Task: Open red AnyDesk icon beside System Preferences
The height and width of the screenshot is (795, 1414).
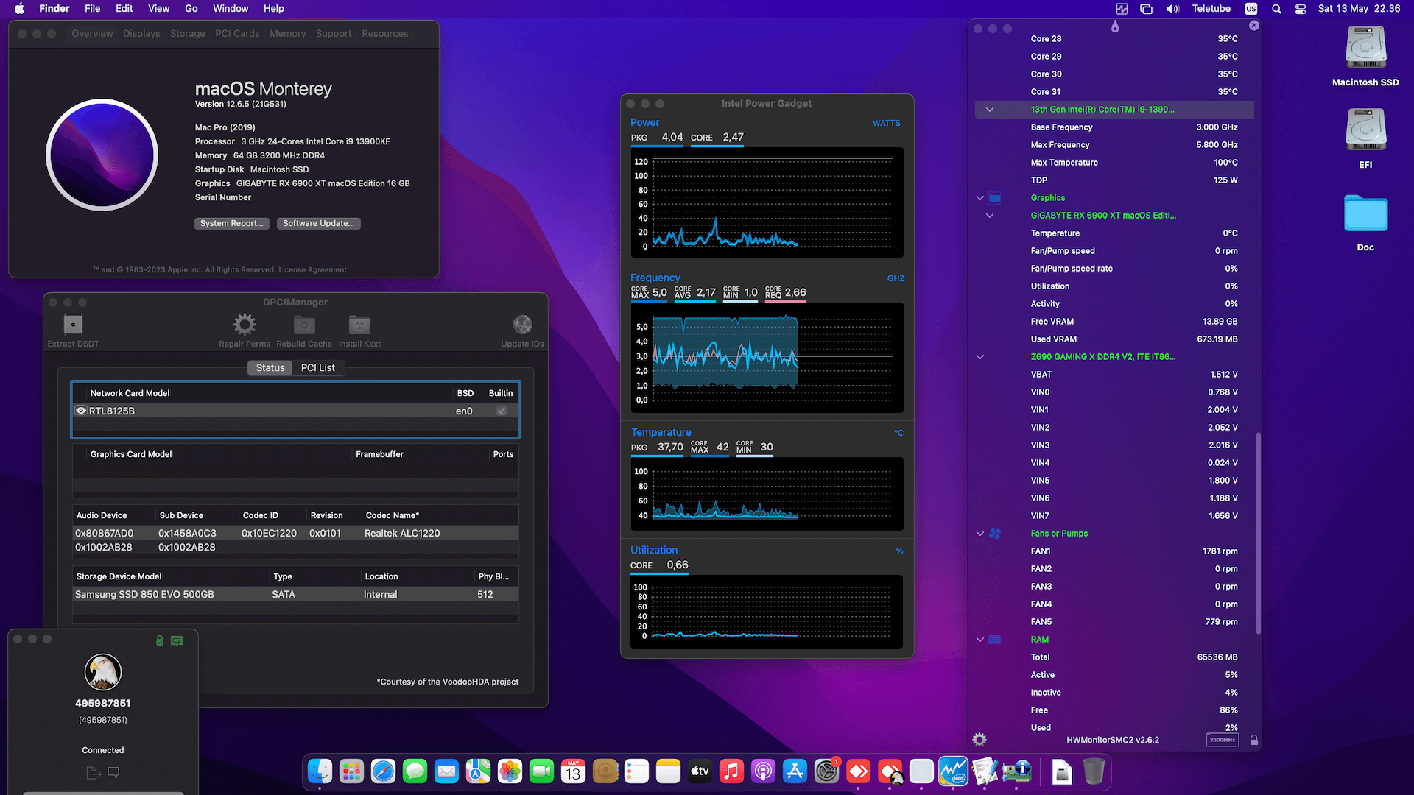Action: coord(858,771)
